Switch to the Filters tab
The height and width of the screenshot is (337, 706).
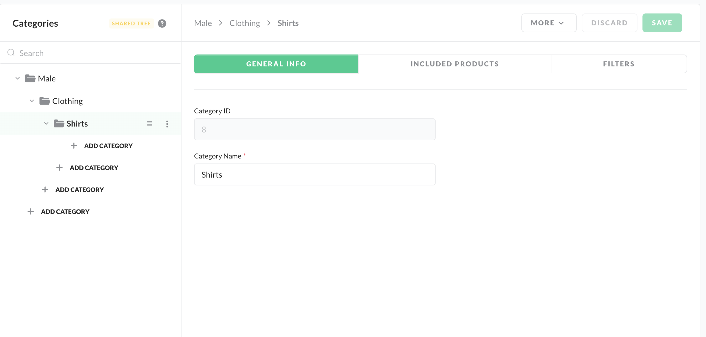click(x=619, y=64)
